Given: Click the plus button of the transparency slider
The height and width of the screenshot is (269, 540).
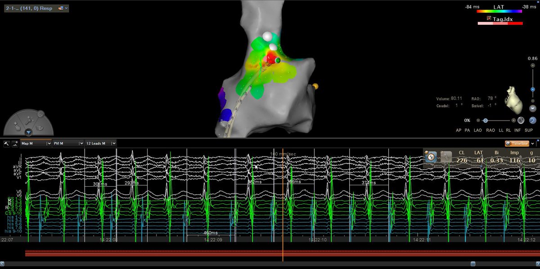Looking at the screenshot, I should click(513, 121).
